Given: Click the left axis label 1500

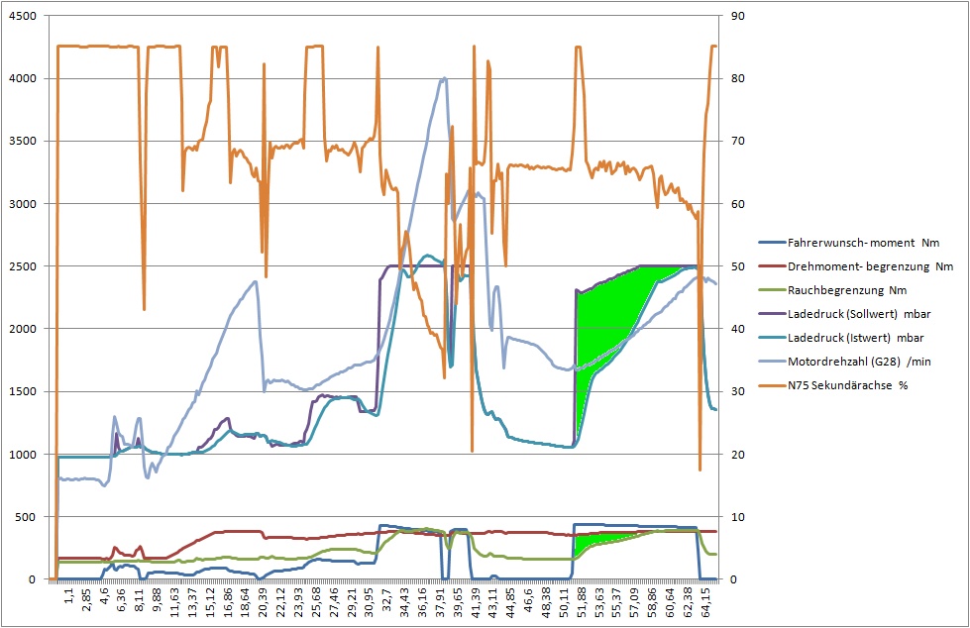Looking at the screenshot, I should 22,391.
